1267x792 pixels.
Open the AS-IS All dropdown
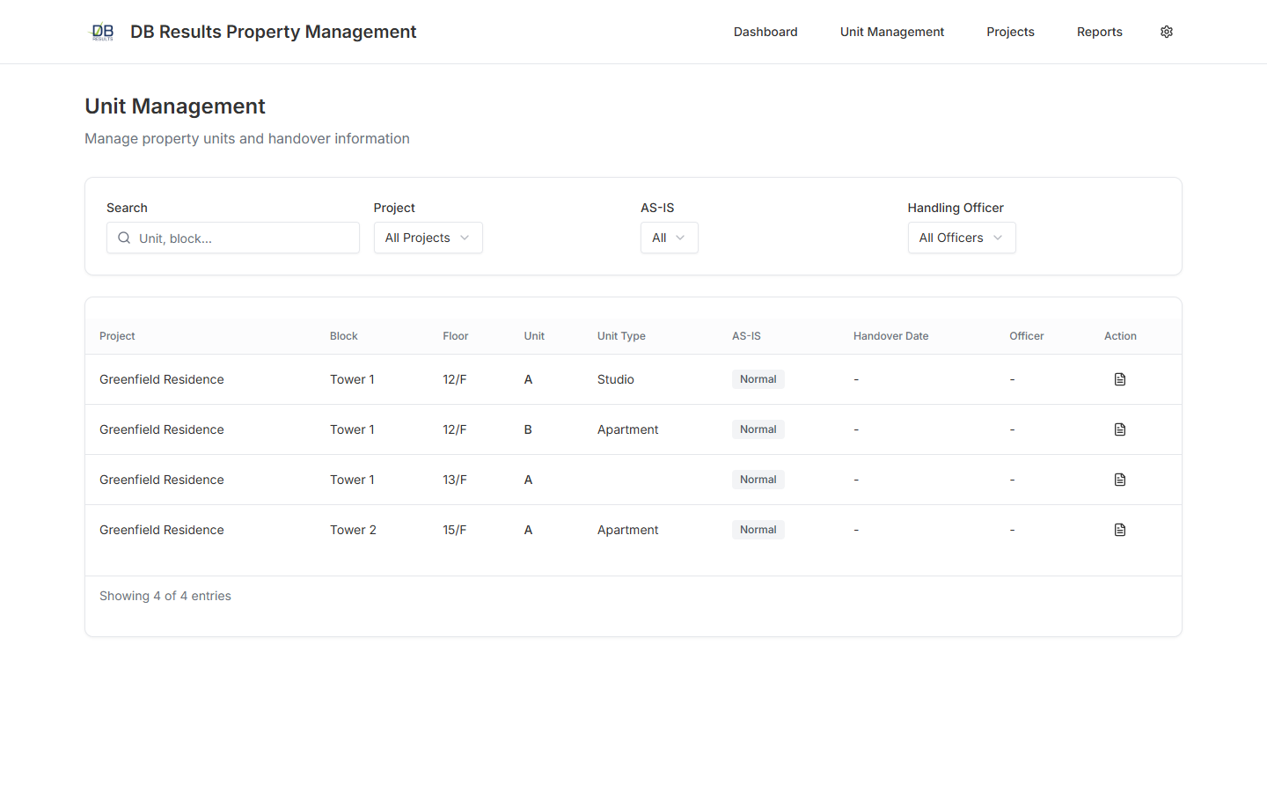coord(669,238)
